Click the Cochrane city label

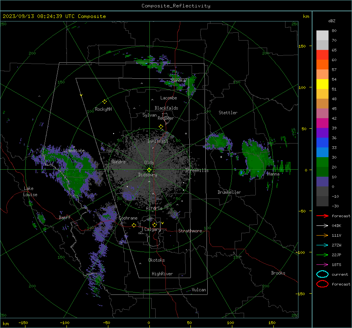128,218
